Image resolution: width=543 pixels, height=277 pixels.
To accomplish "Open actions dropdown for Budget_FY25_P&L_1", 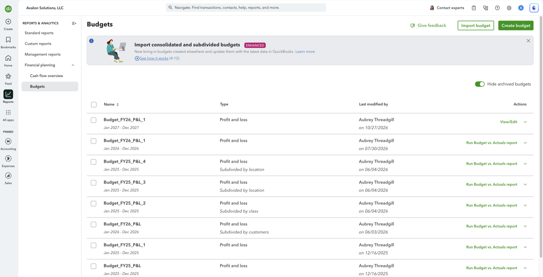I will [525, 247].
